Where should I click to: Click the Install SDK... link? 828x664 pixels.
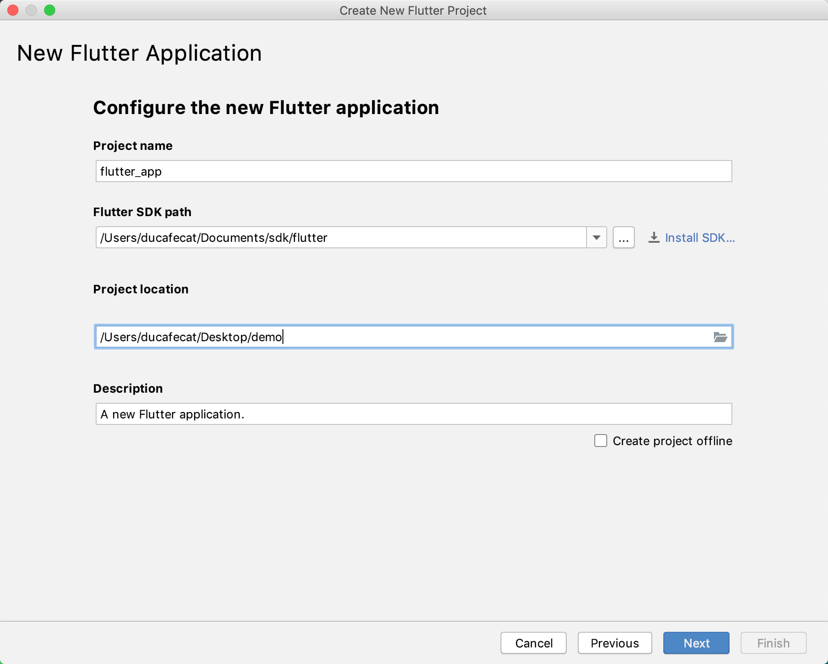(700, 238)
